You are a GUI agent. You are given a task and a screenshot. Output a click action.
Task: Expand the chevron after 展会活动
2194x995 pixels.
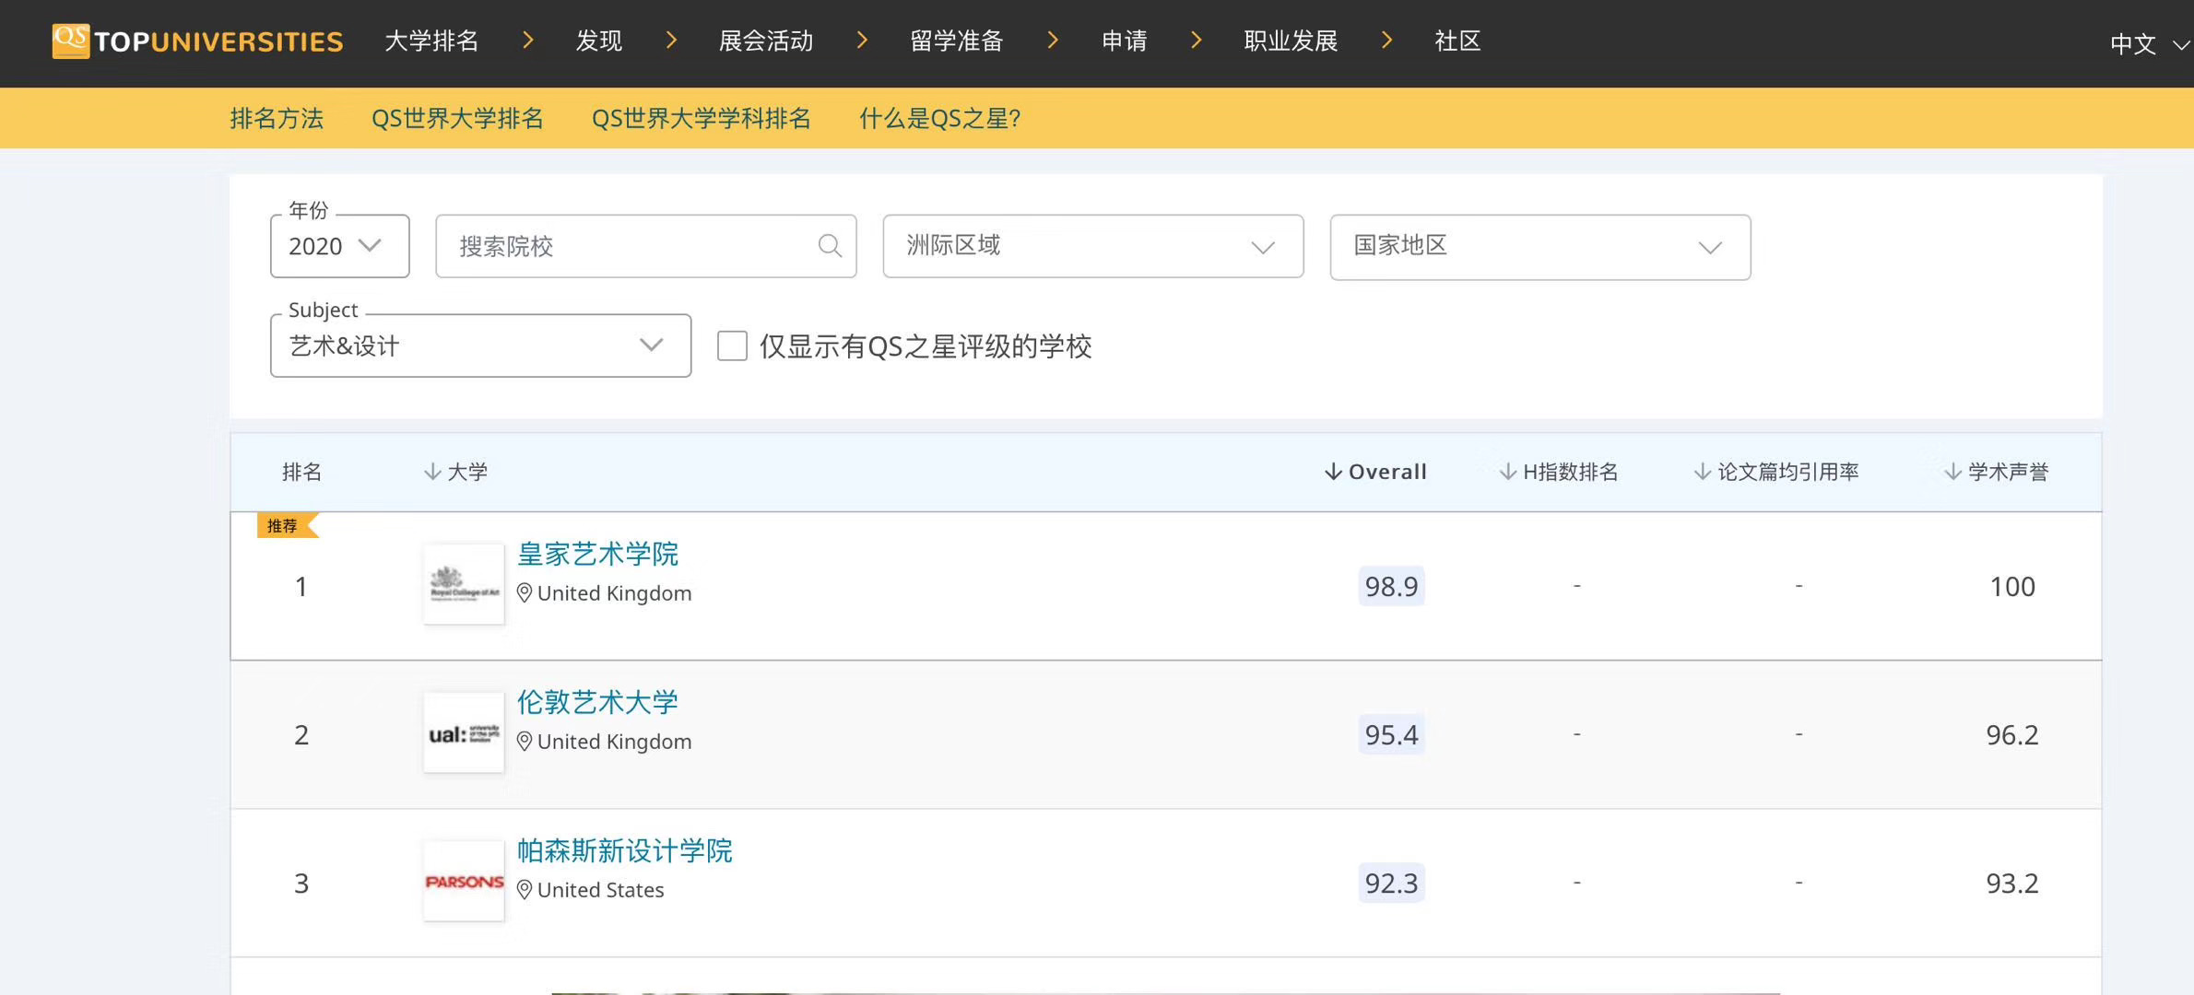(x=863, y=41)
